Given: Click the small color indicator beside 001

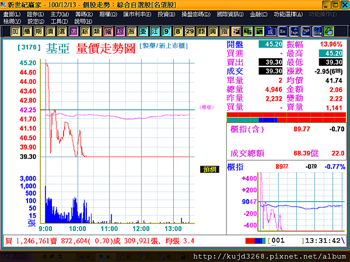Looking at the screenshot, I should click(x=256, y=241).
